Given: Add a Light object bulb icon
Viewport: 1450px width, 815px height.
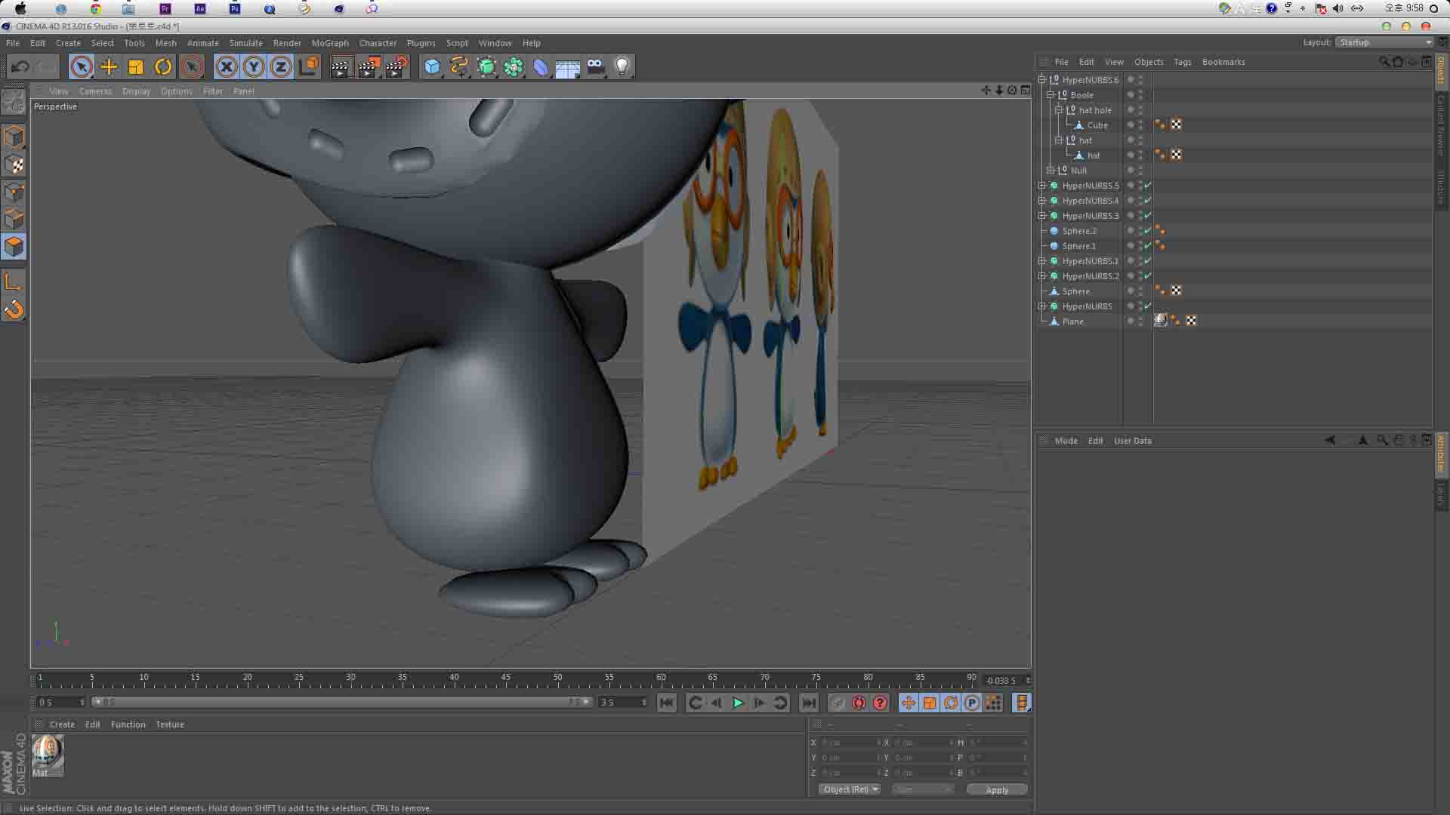Looking at the screenshot, I should coord(622,67).
